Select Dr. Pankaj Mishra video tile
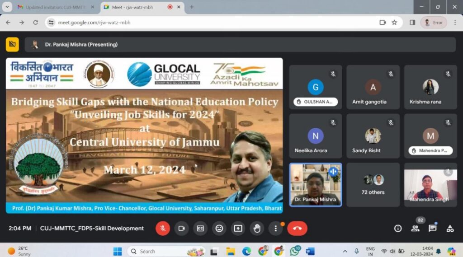The height and width of the screenshot is (257, 463). point(315,185)
